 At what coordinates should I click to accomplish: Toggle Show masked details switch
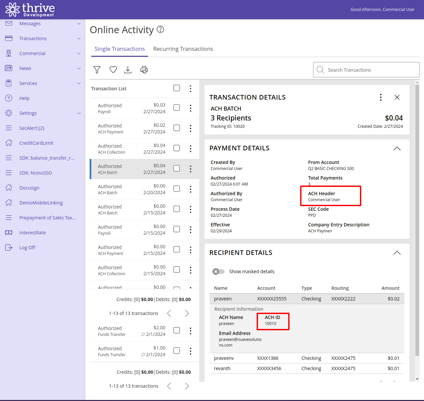click(x=218, y=272)
